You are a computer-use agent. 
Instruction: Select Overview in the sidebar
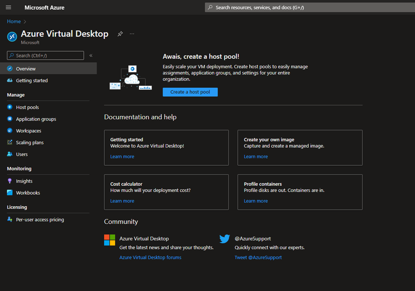(49, 68)
